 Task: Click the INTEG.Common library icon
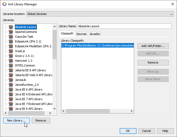click(x=11, y=65)
